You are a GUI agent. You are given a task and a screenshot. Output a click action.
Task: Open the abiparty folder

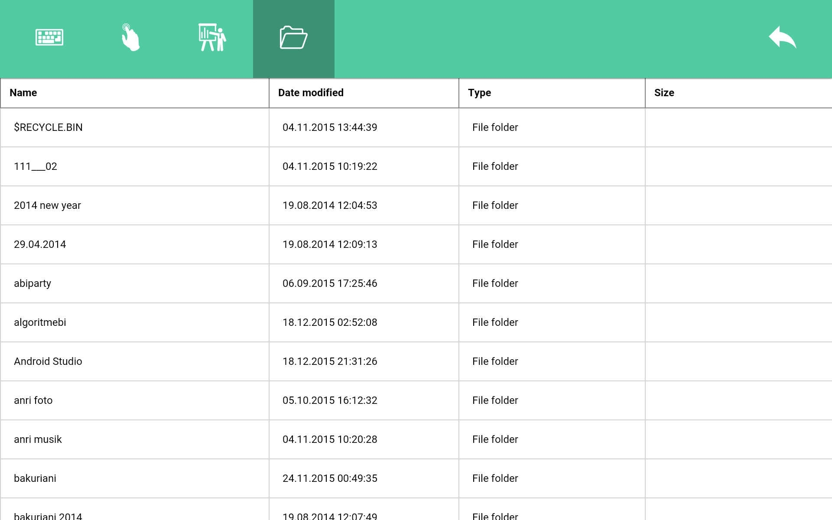(x=32, y=283)
